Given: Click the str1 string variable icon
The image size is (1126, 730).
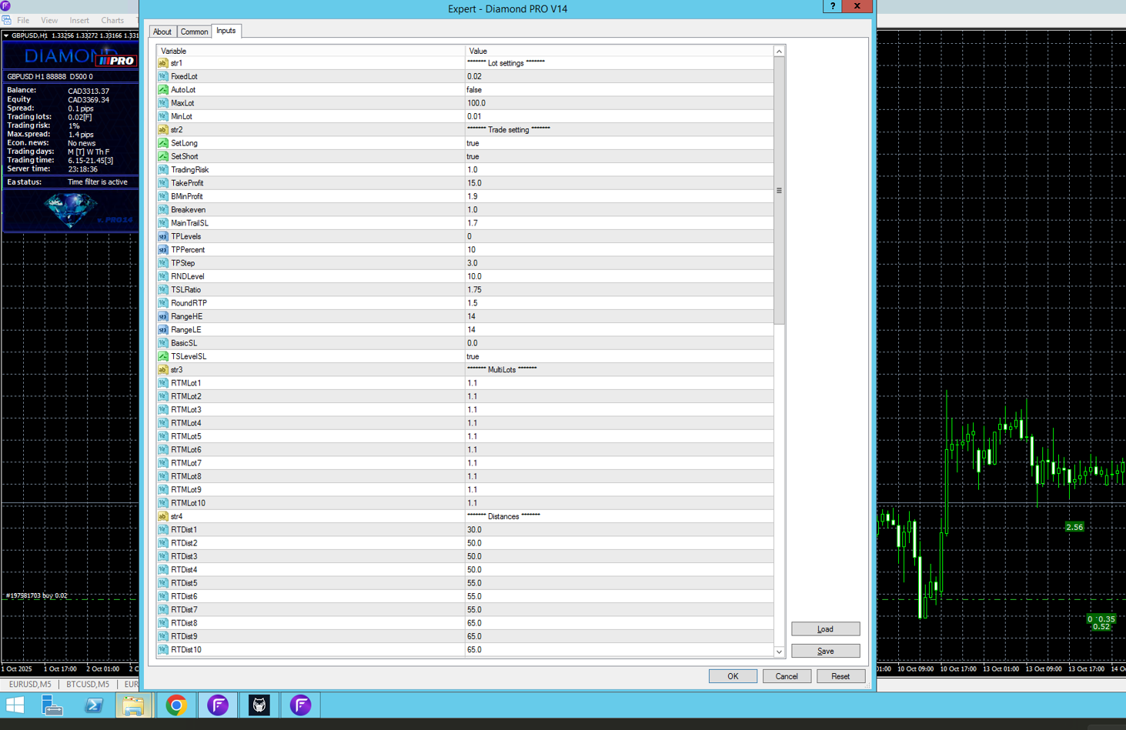Looking at the screenshot, I should pyautogui.click(x=163, y=63).
